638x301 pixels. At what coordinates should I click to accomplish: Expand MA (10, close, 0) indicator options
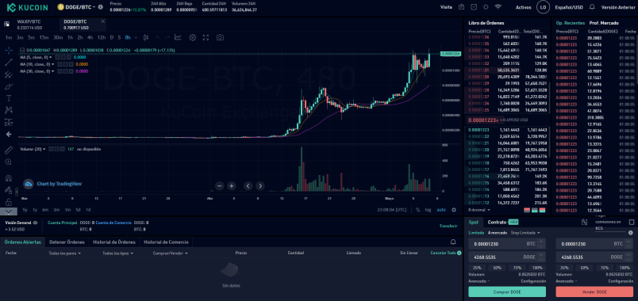pyautogui.click(x=53, y=64)
